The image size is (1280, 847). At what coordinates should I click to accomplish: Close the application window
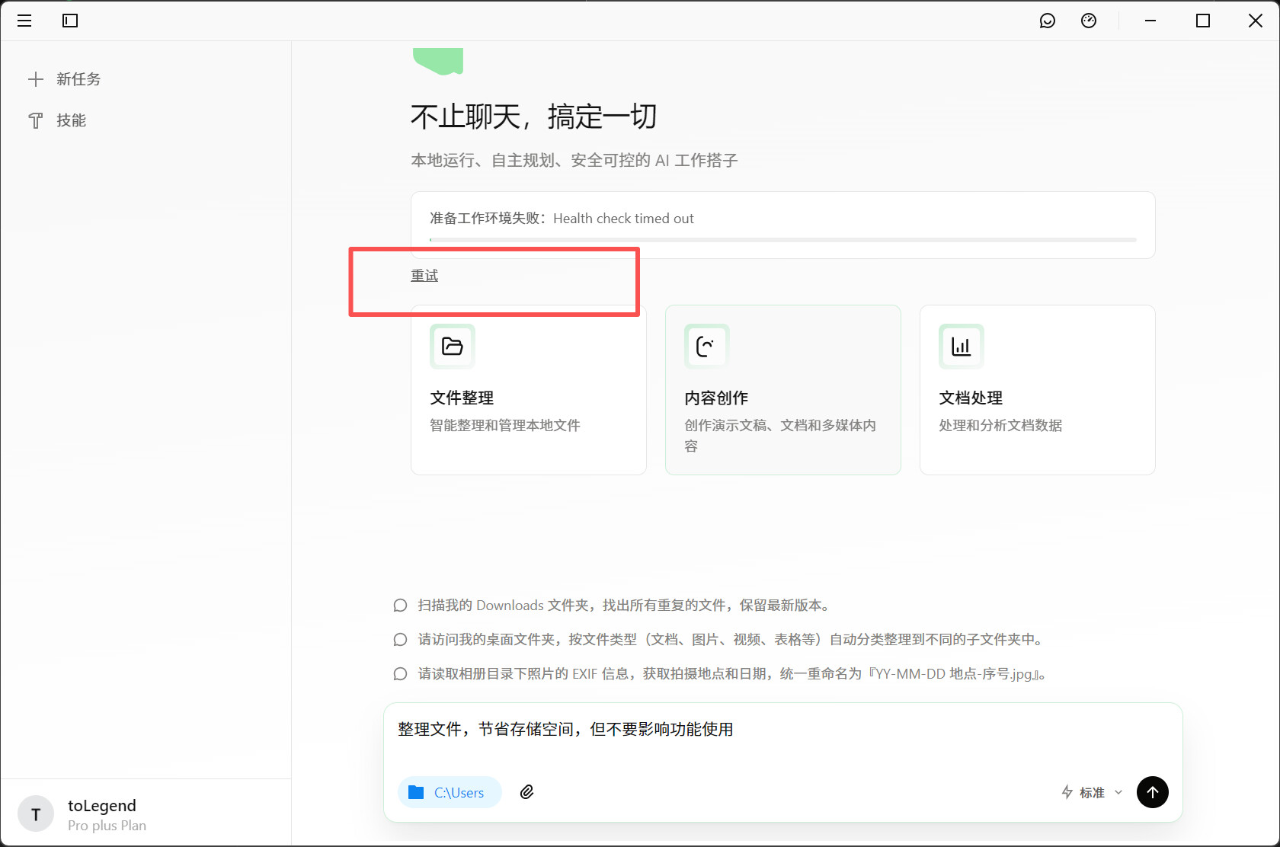pos(1256,21)
